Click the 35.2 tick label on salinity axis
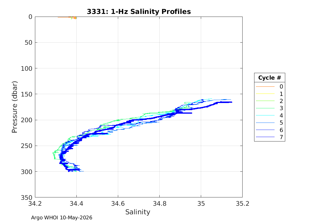 point(242,204)
